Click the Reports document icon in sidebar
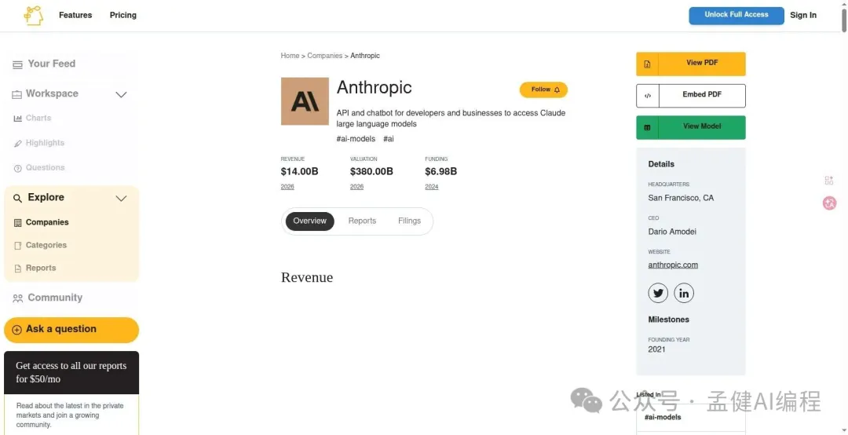 point(17,269)
